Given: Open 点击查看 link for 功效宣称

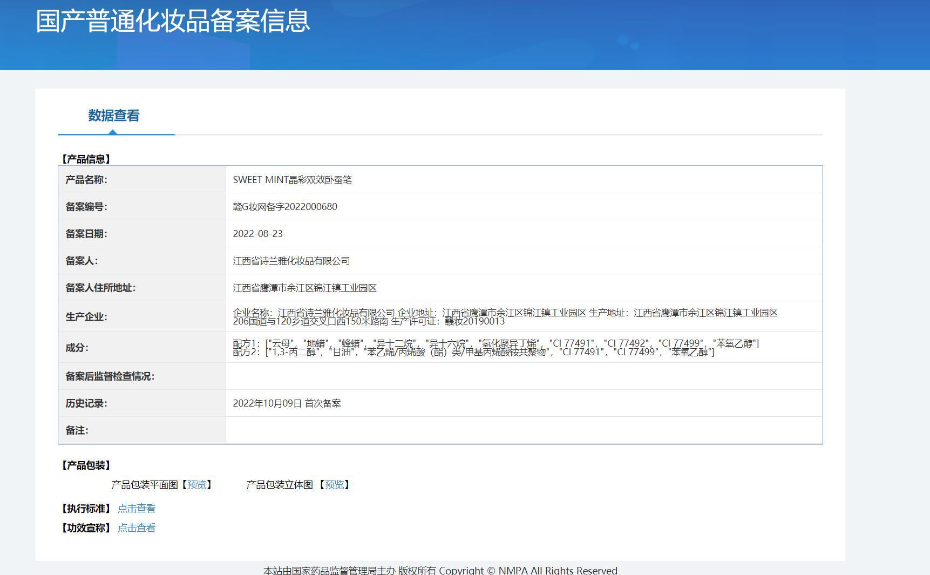Looking at the screenshot, I should (x=137, y=528).
